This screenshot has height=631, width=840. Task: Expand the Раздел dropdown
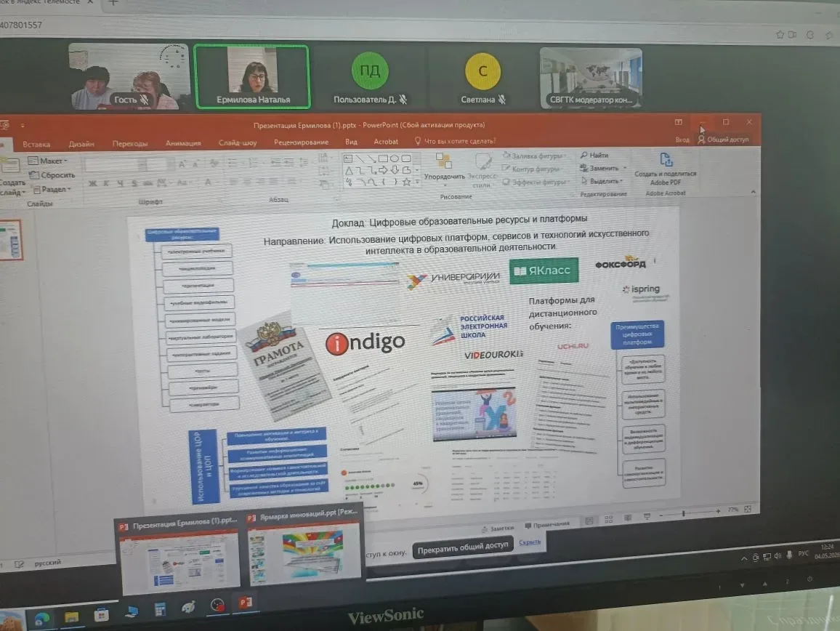pyautogui.click(x=52, y=189)
